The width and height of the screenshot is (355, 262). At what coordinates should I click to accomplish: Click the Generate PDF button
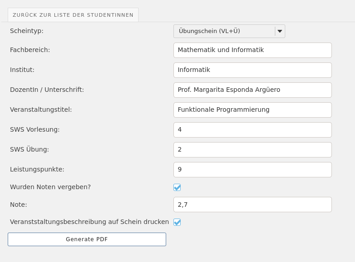pos(87,239)
